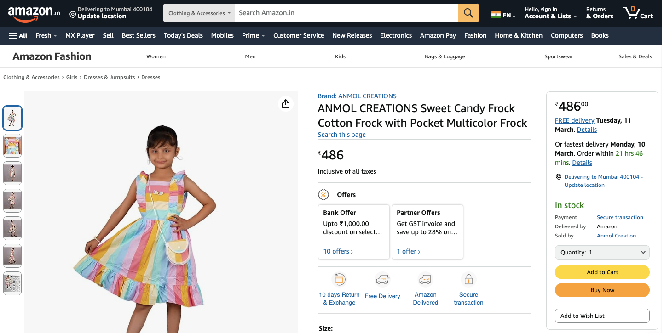Screen dimensions: 664x333
Task: Click the search magnifier button
Action: pos(468,13)
